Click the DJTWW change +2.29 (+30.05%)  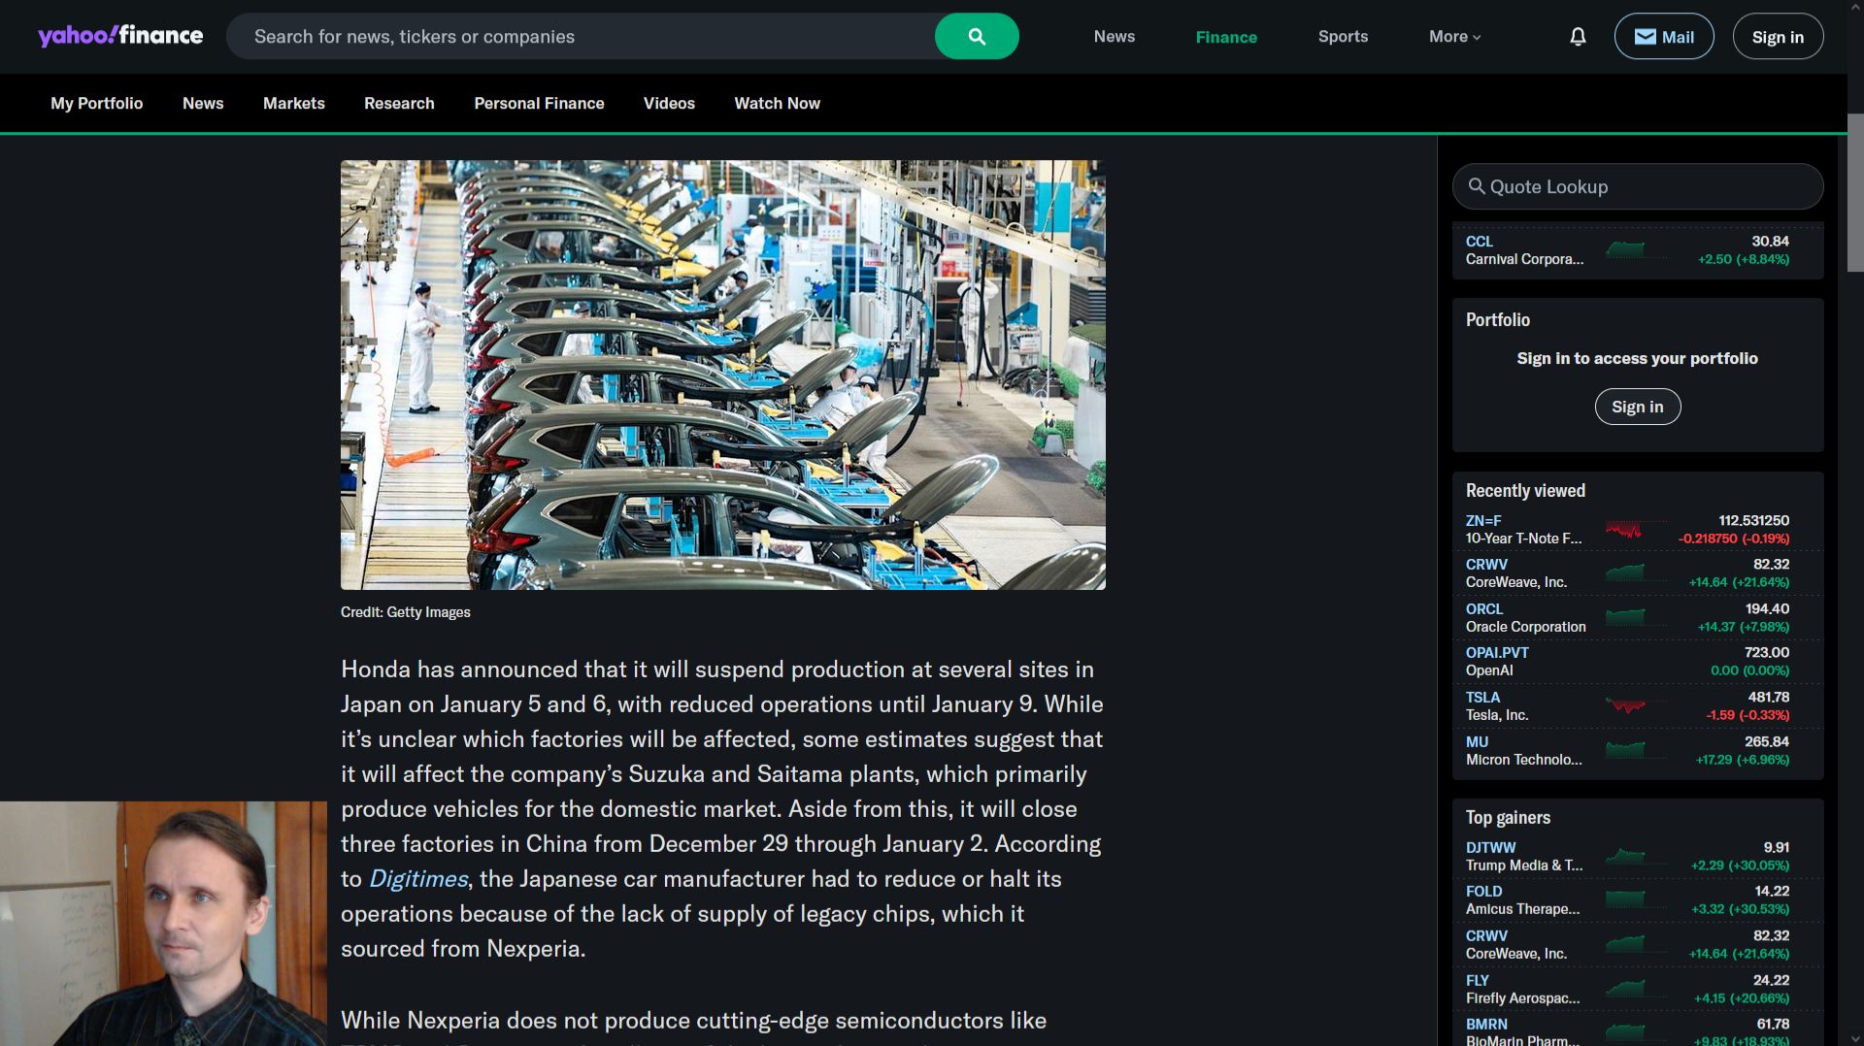1740,866
